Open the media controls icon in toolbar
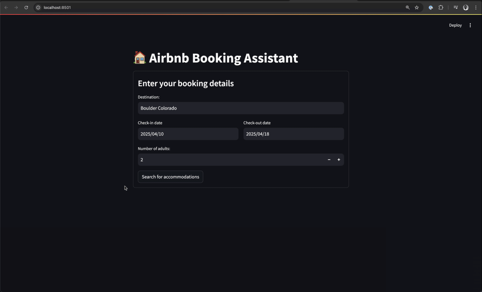The image size is (482, 292). click(x=456, y=8)
